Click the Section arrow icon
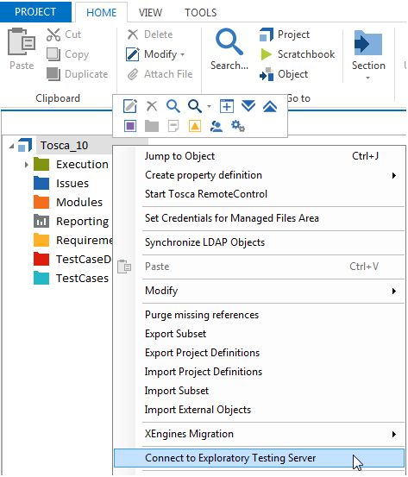This screenshot has width=408, height=477. click(368, 43)
